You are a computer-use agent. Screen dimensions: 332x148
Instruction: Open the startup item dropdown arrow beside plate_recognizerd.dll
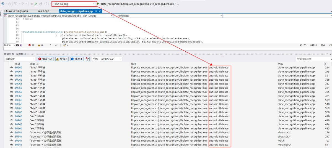176,4
